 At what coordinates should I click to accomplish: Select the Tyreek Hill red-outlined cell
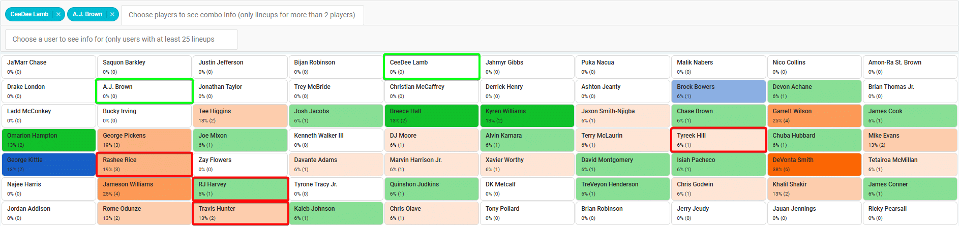(x=718, y=140)
